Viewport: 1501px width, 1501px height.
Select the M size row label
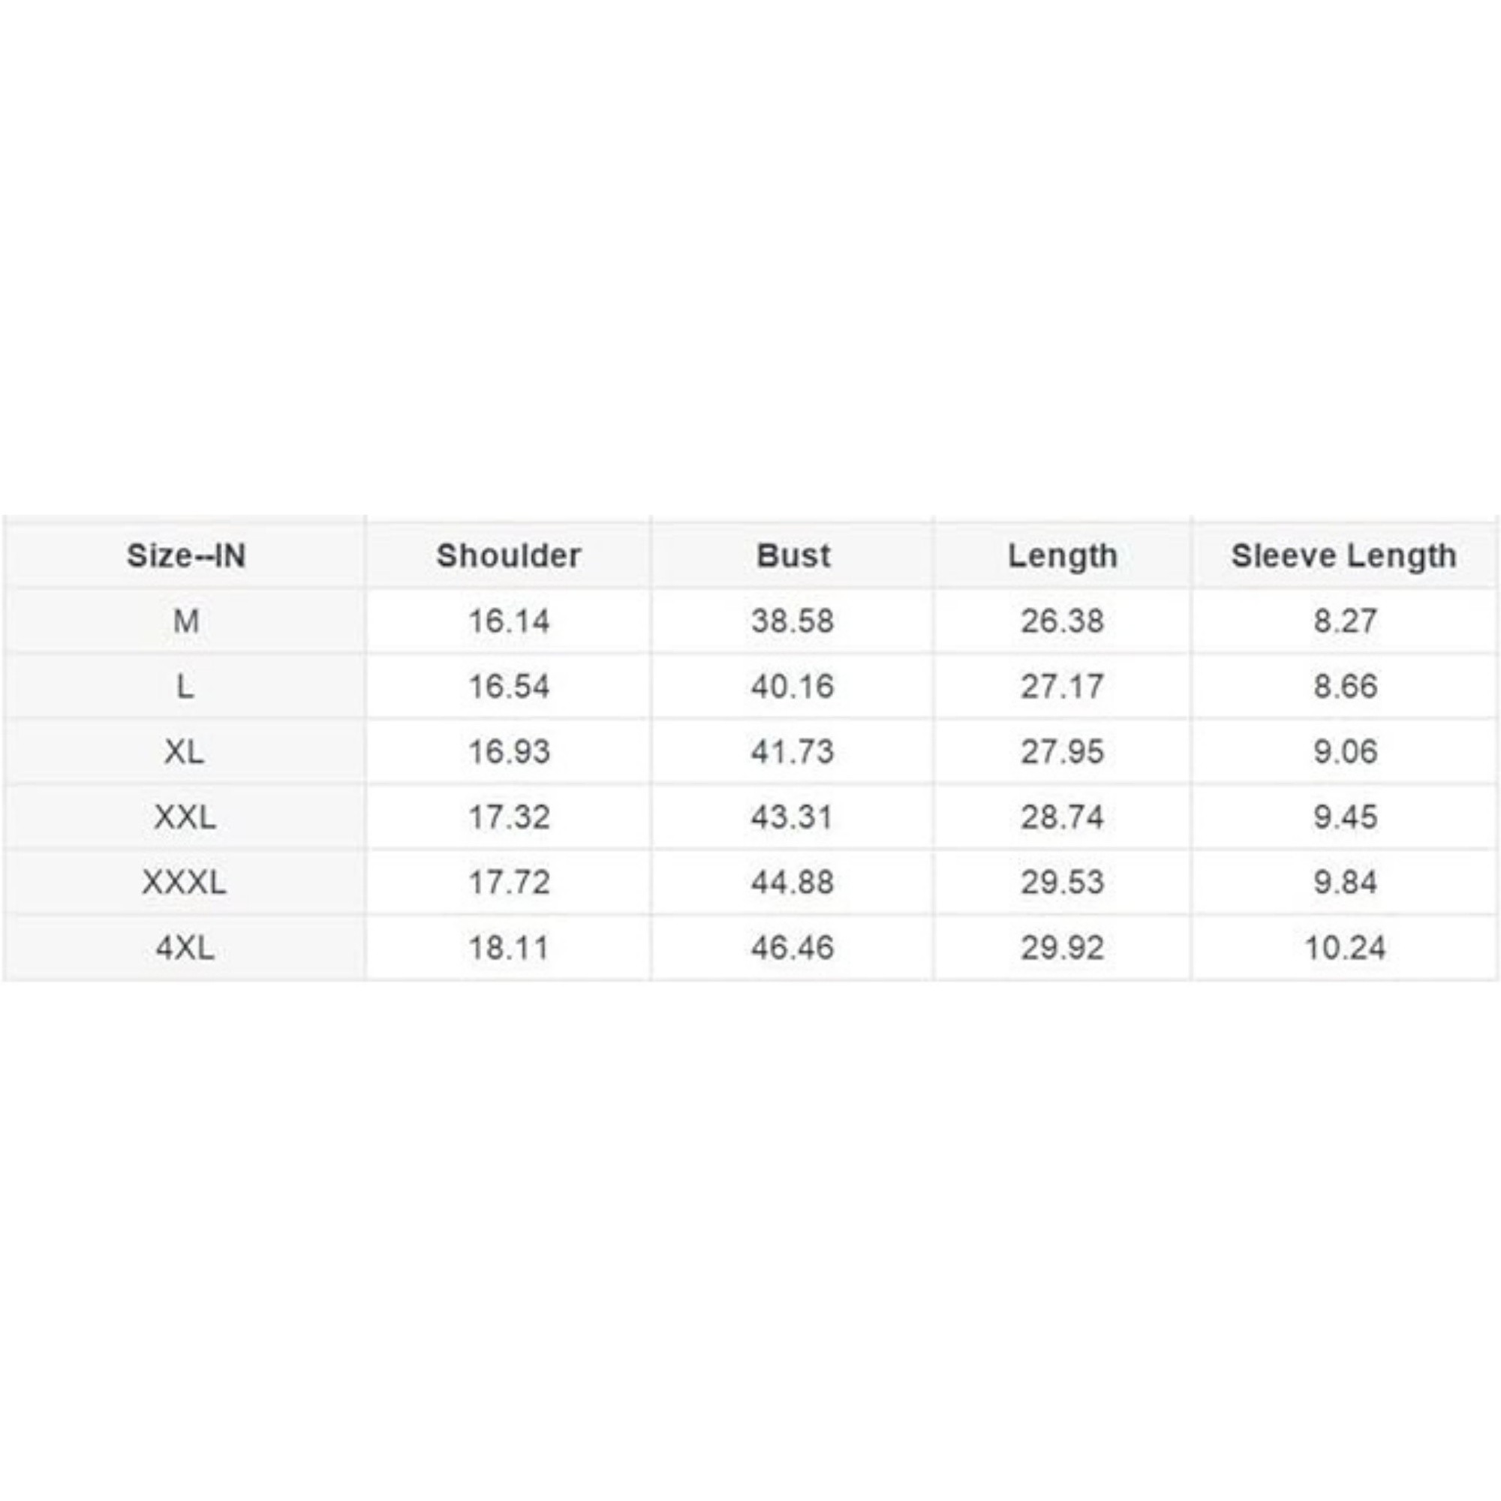coord(185,621)
